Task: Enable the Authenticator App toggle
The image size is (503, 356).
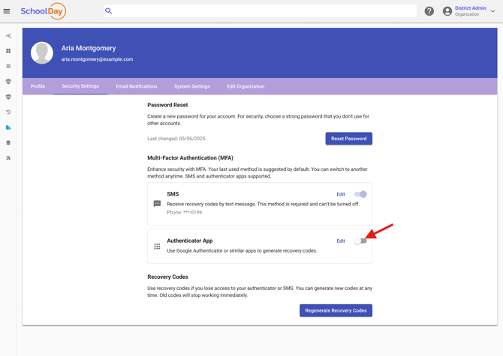Action: pos(360,241)
